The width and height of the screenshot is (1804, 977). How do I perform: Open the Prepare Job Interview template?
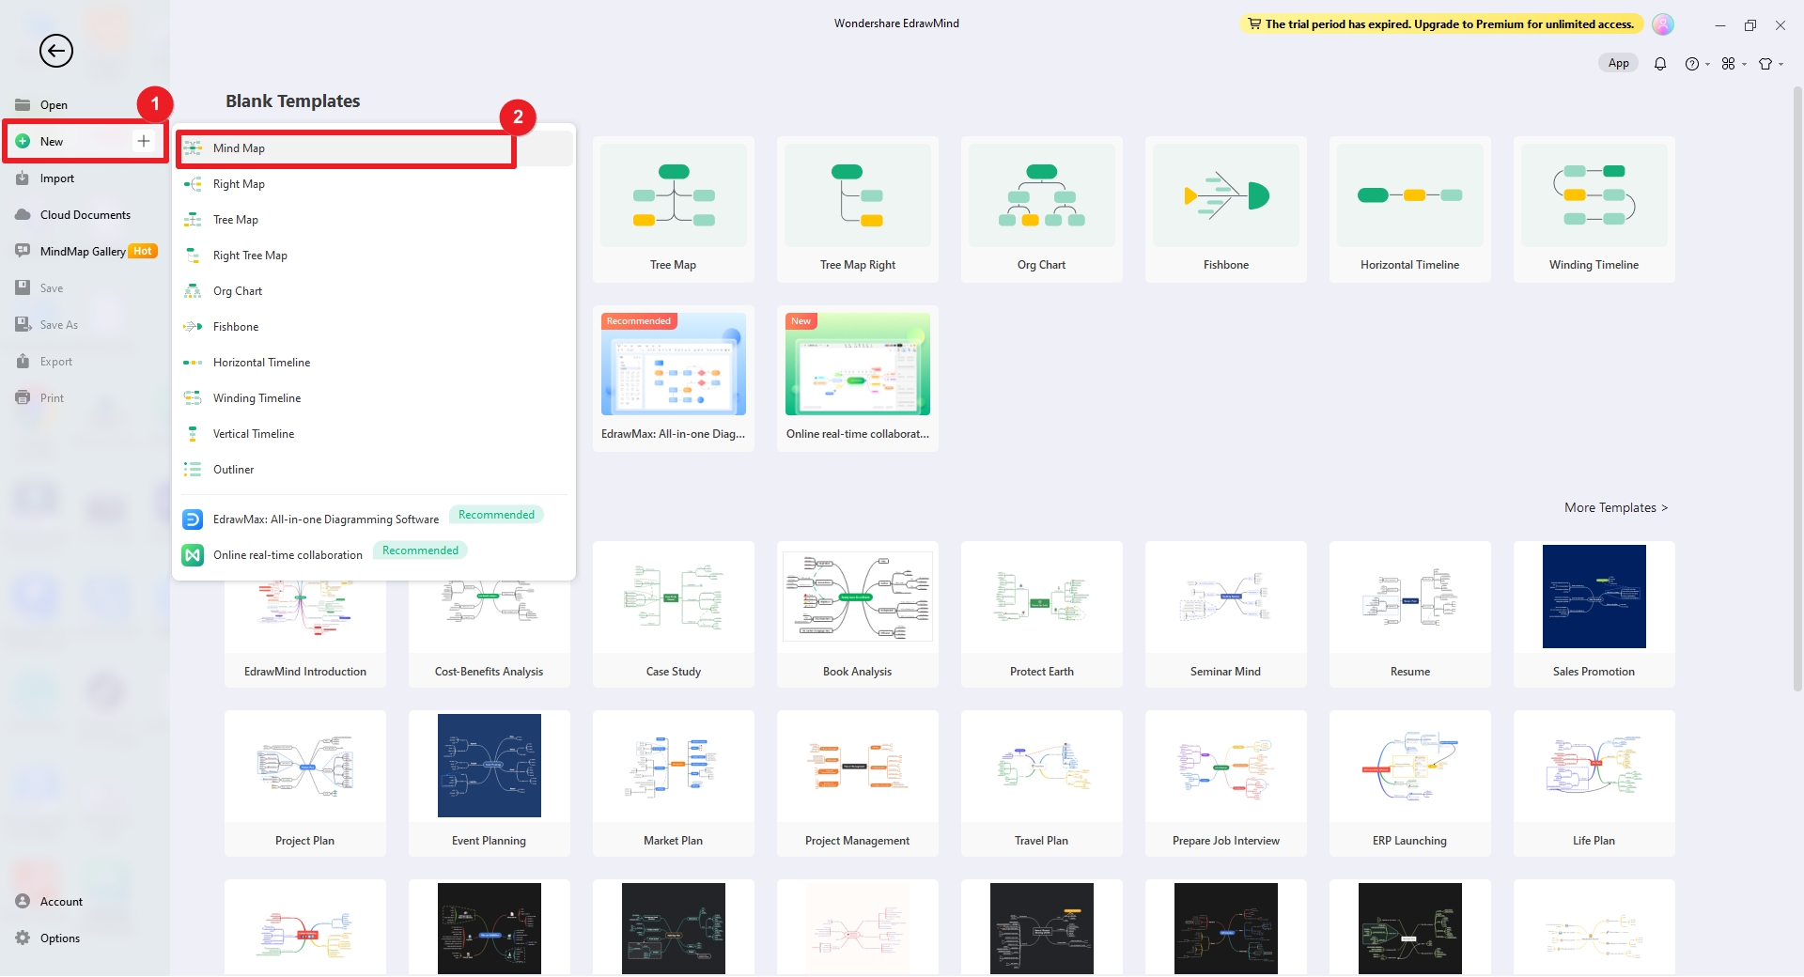[1226, 783]
